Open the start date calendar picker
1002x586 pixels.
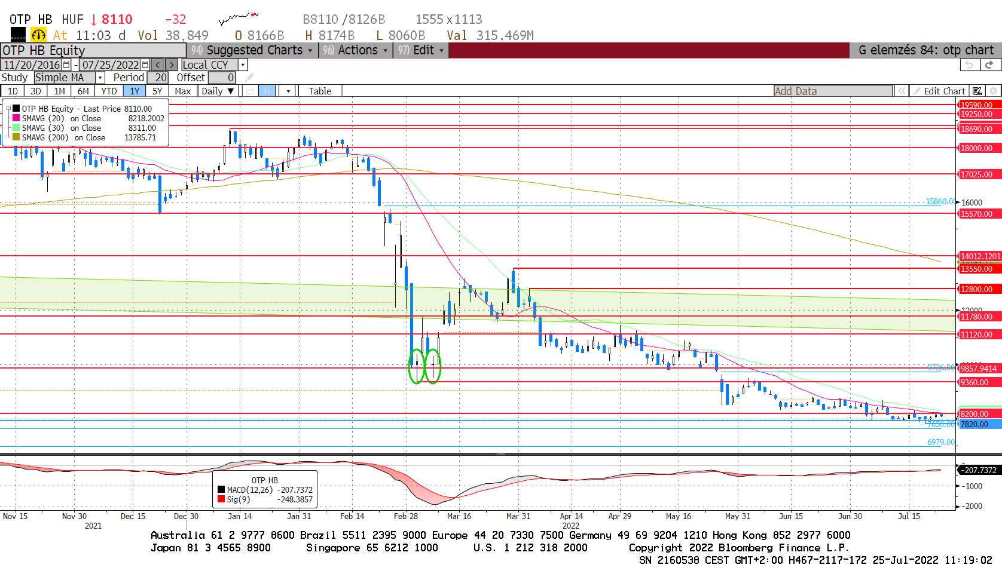click(x=66, y=65)
